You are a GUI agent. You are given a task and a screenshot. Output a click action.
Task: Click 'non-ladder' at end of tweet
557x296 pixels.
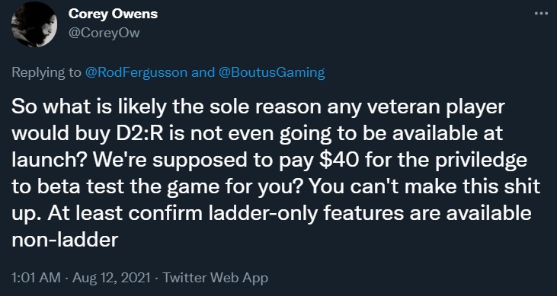(x=65, y=240)
